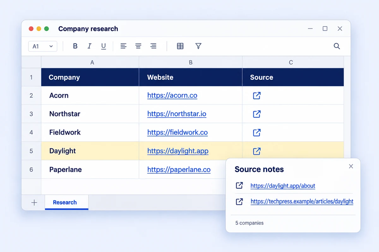Open the A1 cell reference dropdown
Viewport: 379px width, 252px height.
pyautogui.click(x=43, y=46)
